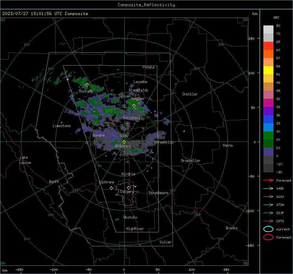
Task: Click the Composite_Reflectivity title
Action: (x=146, y=5)
